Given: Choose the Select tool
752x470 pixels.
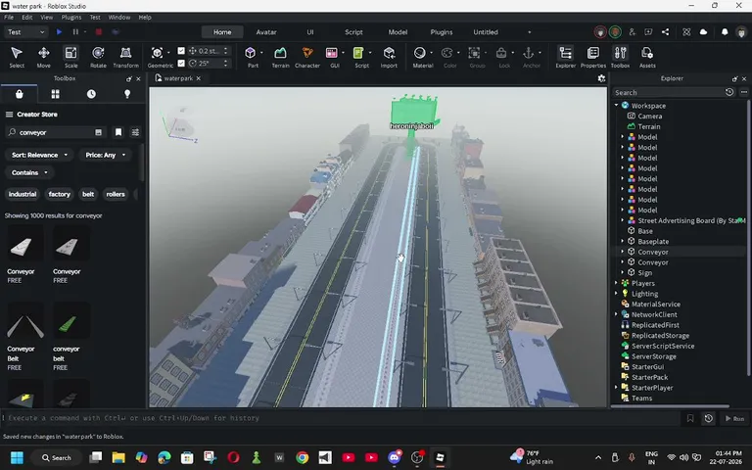Looking at the screenshot, I should (x=17, y=57).
